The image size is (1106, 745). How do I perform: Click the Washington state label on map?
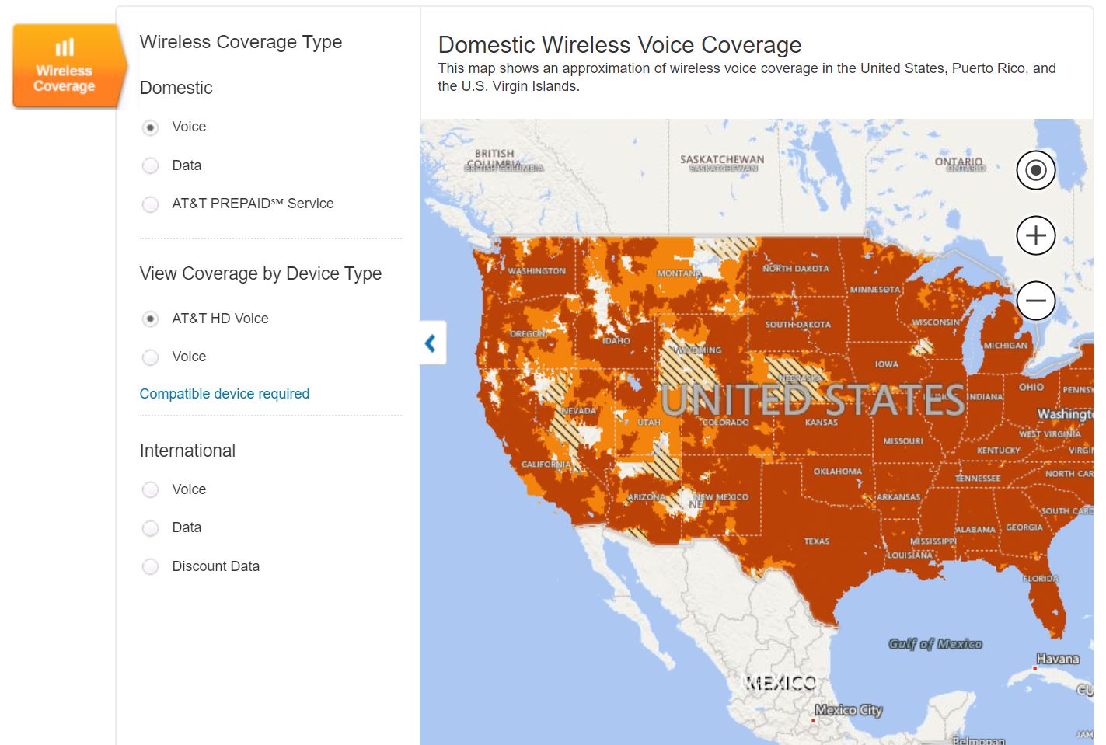(537, 271)
